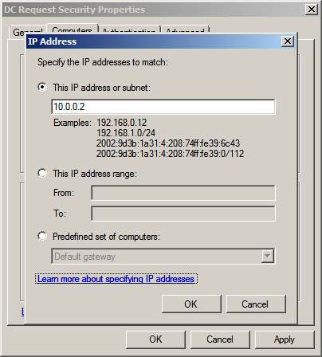The height and width of the screenshot is (357, 322).
Task: Close the DC Request Security Properties window
Action: pos(312,10)
